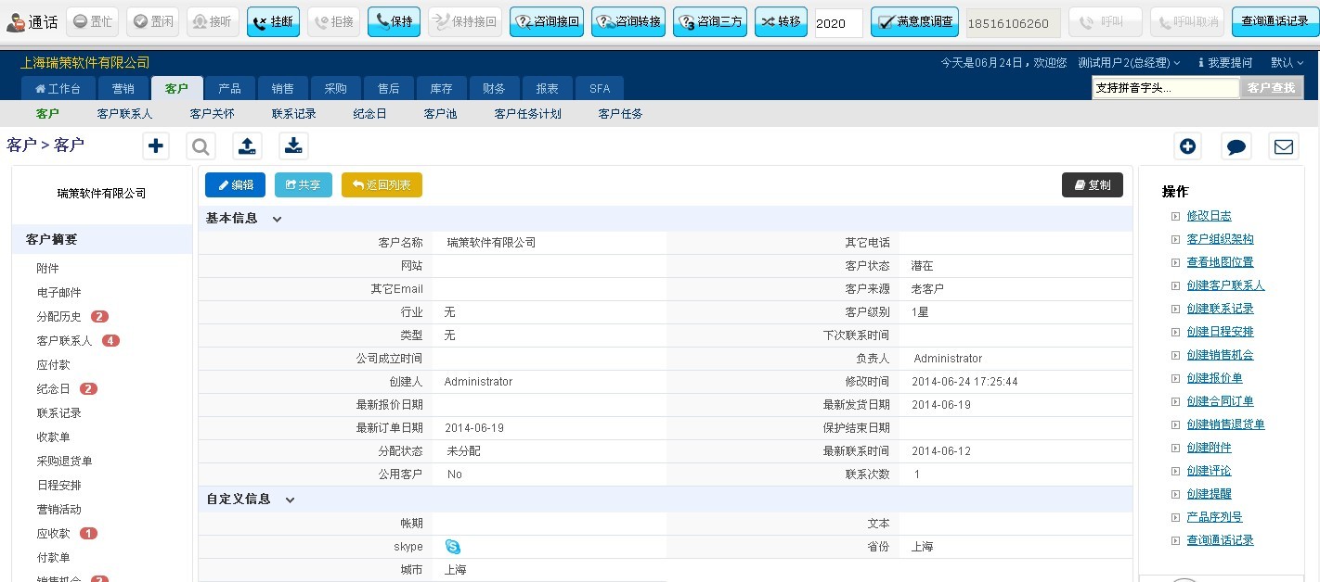This screenshot has height=582, width=1320.
Task: Click the Skype icon in skype row
Action: coord(453,547)
